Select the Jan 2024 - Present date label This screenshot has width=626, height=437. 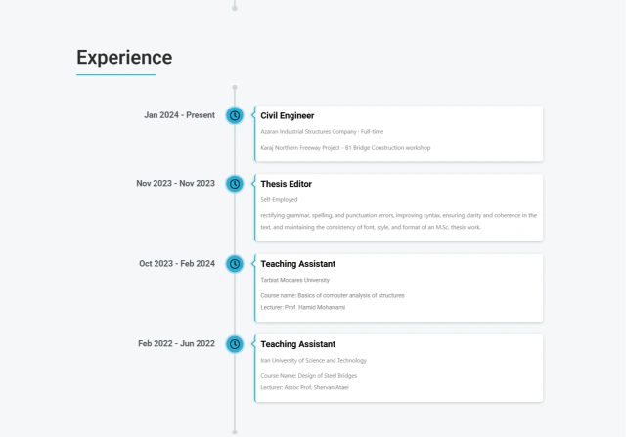[179, 115]
